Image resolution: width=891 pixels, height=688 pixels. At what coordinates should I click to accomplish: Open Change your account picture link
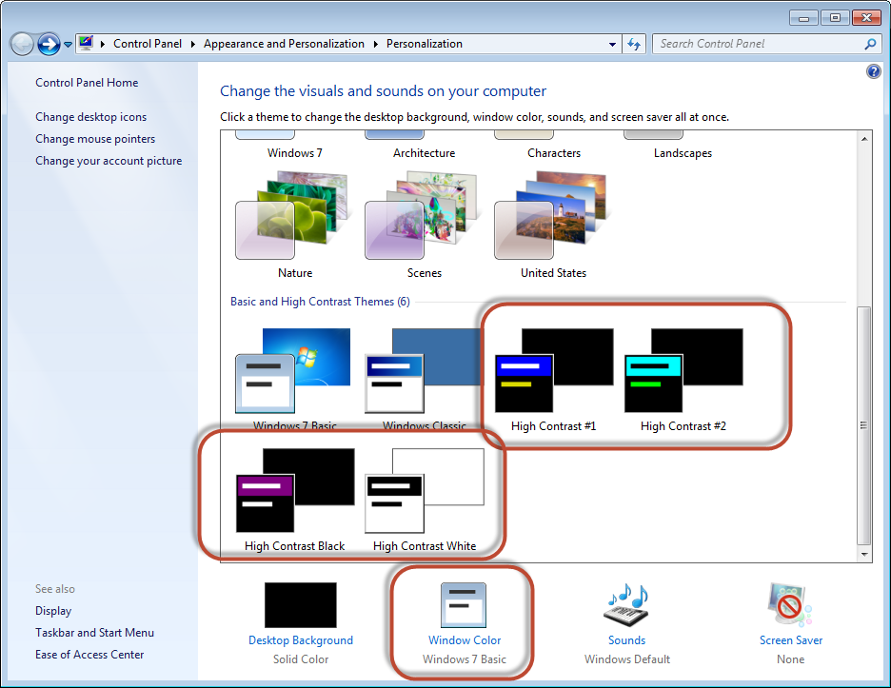pyautogui.click(x=109, y=161)
